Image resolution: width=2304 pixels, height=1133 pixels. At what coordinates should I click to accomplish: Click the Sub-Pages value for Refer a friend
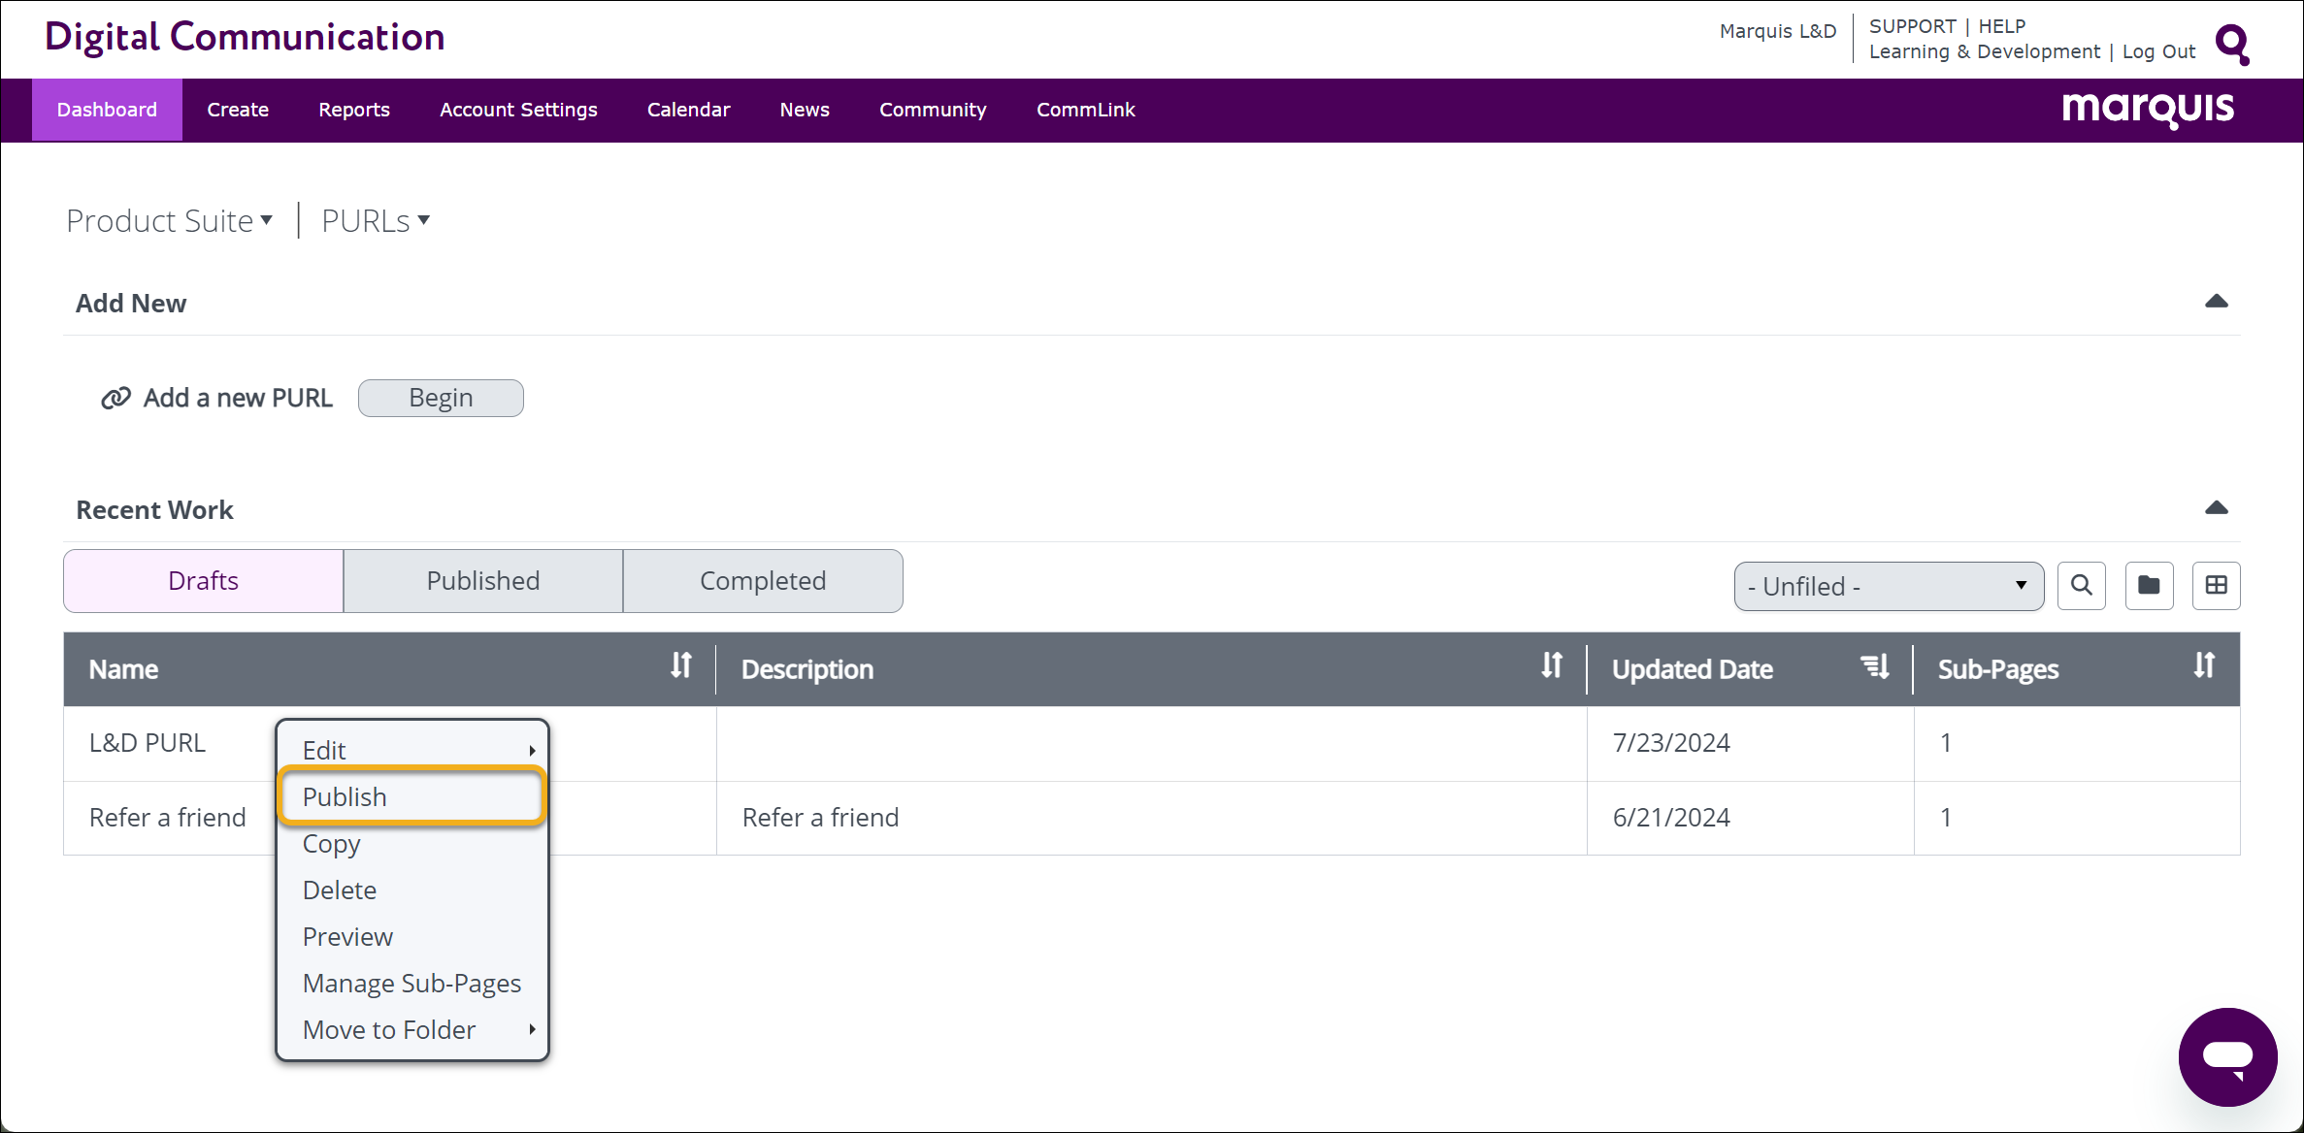click(1945, 818)
